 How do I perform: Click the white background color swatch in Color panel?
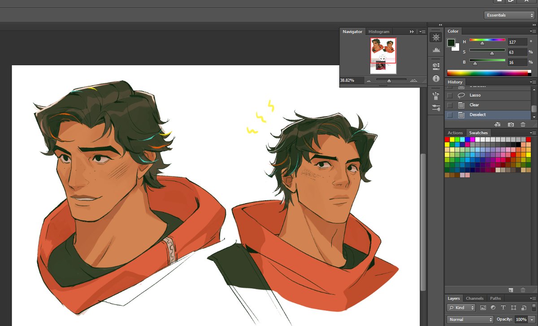point(456,48)
